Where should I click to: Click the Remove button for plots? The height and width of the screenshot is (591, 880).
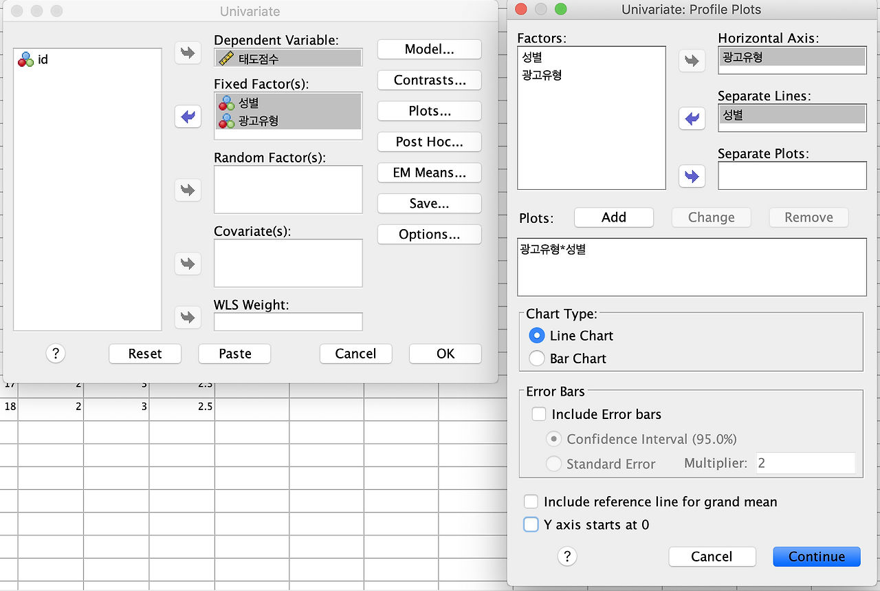[808, 217]
